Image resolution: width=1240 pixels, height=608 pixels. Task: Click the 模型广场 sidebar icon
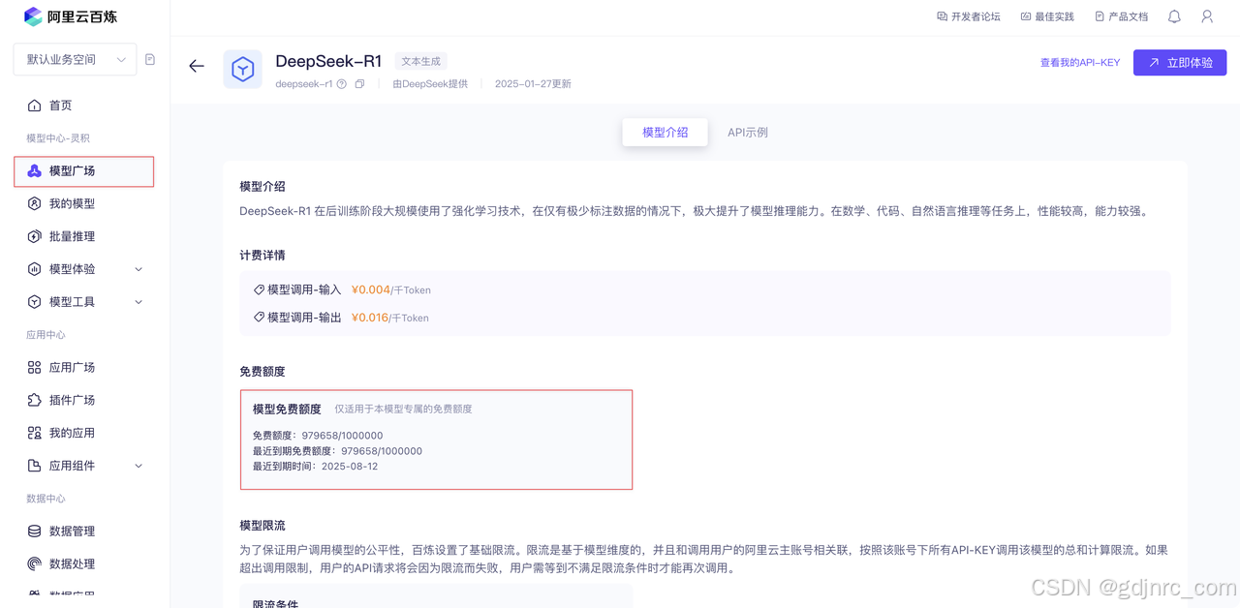click(34, 171)
